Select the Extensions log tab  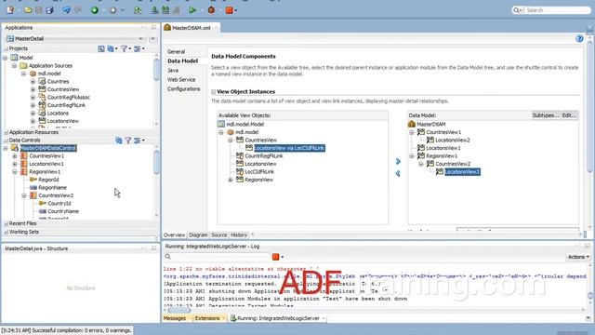click(x=207, y=318)
